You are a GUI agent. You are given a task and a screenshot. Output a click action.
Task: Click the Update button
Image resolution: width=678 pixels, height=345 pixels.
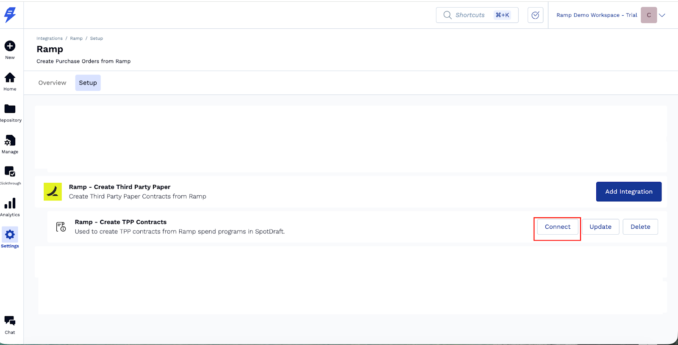(600, 227)
